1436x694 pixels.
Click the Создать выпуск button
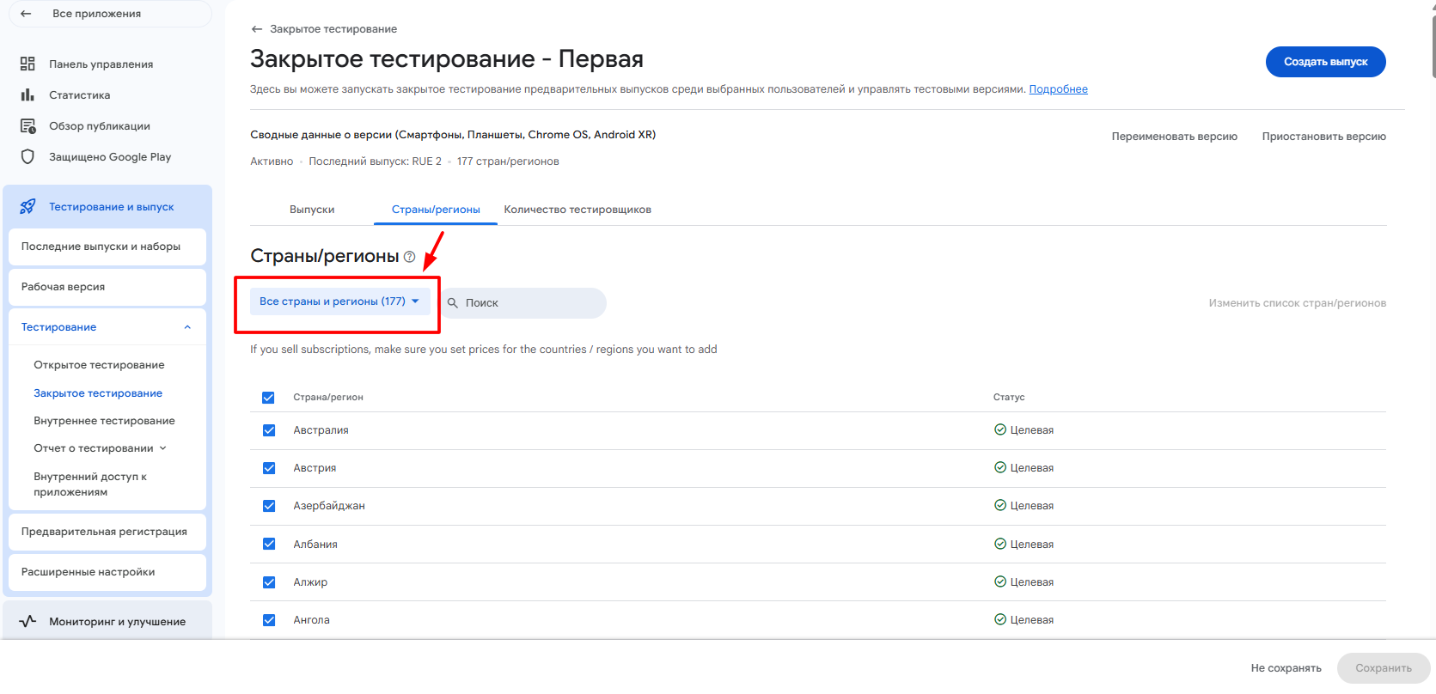tap(1325, 62)
